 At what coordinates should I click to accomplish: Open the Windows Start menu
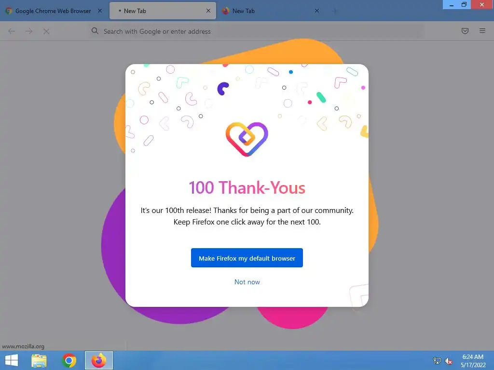click(x=12, y=360)
